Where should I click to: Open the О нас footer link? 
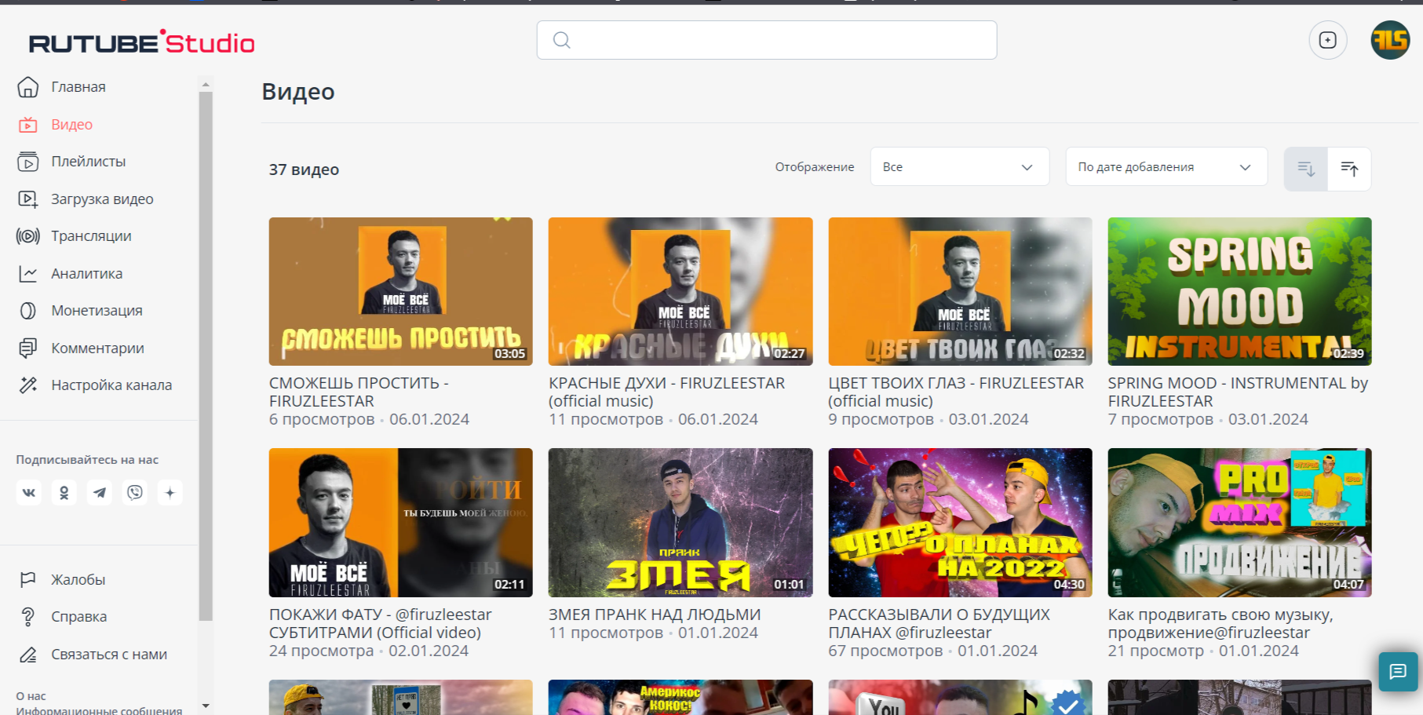[x=31, y=696]
